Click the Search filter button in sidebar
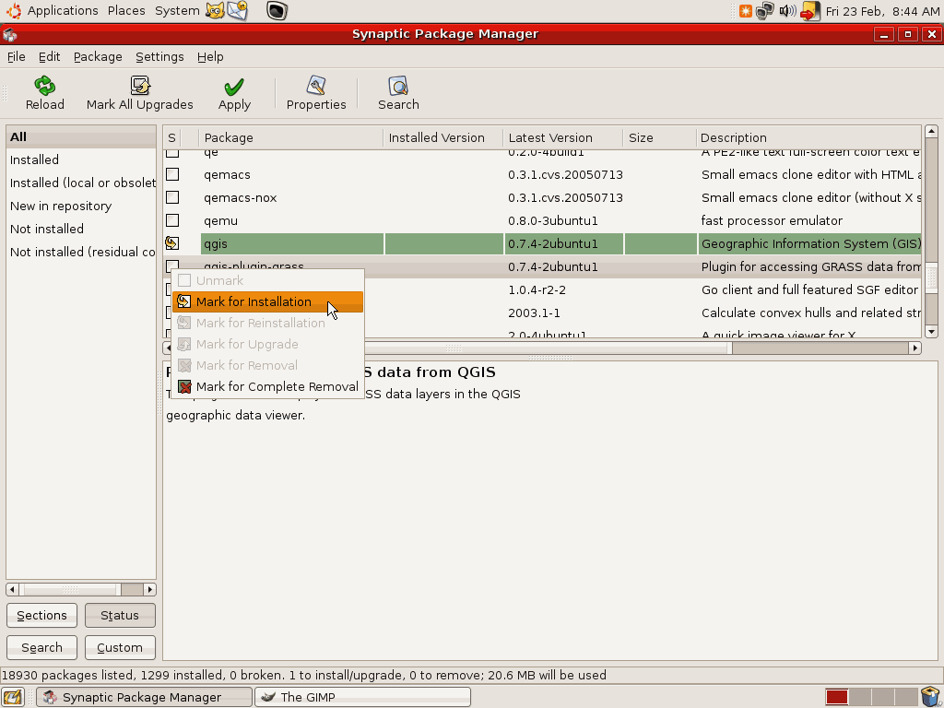Viewport: 944px width, 708px height. 41,648
